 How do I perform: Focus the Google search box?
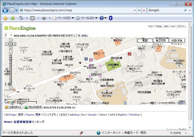pyautogui.click(x=166, y=10)
